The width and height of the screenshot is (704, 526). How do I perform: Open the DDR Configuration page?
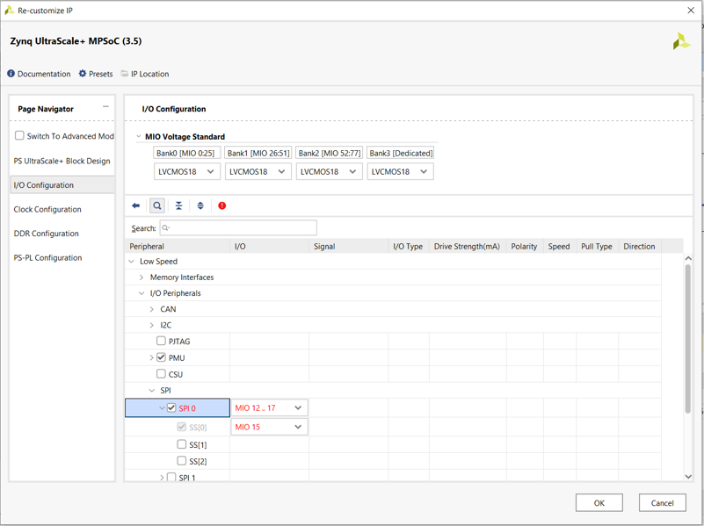click(47, 234)
